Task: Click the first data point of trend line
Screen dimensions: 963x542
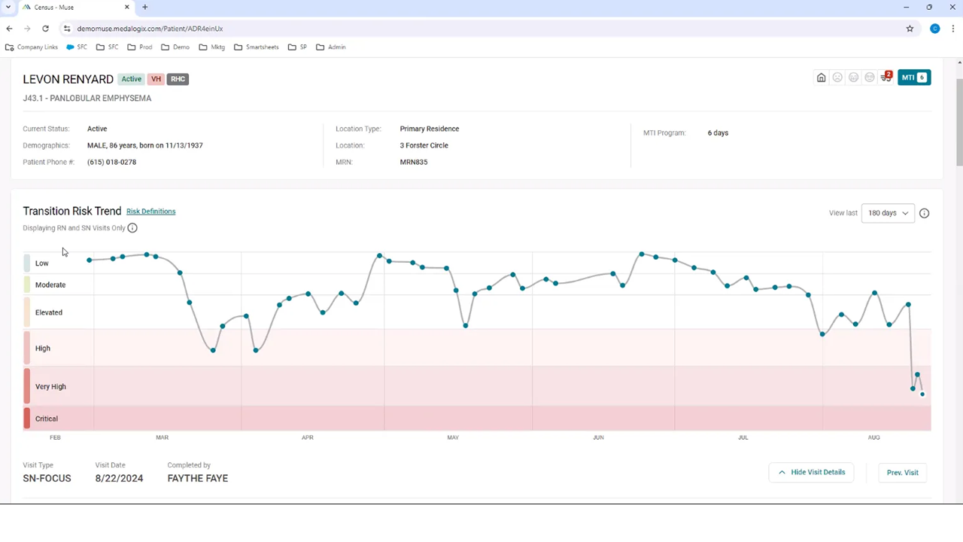Action: [90, 260]
